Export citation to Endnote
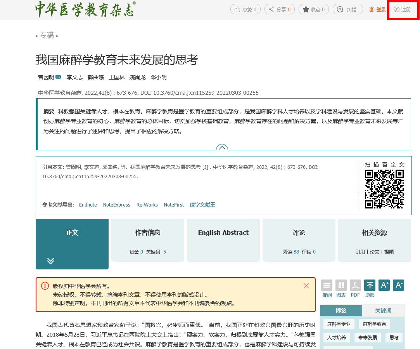420x349 pixels. (x=88, y=205)
